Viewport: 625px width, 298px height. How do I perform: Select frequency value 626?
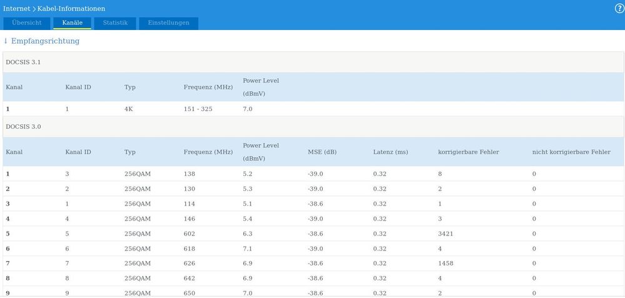click(190, 264)
